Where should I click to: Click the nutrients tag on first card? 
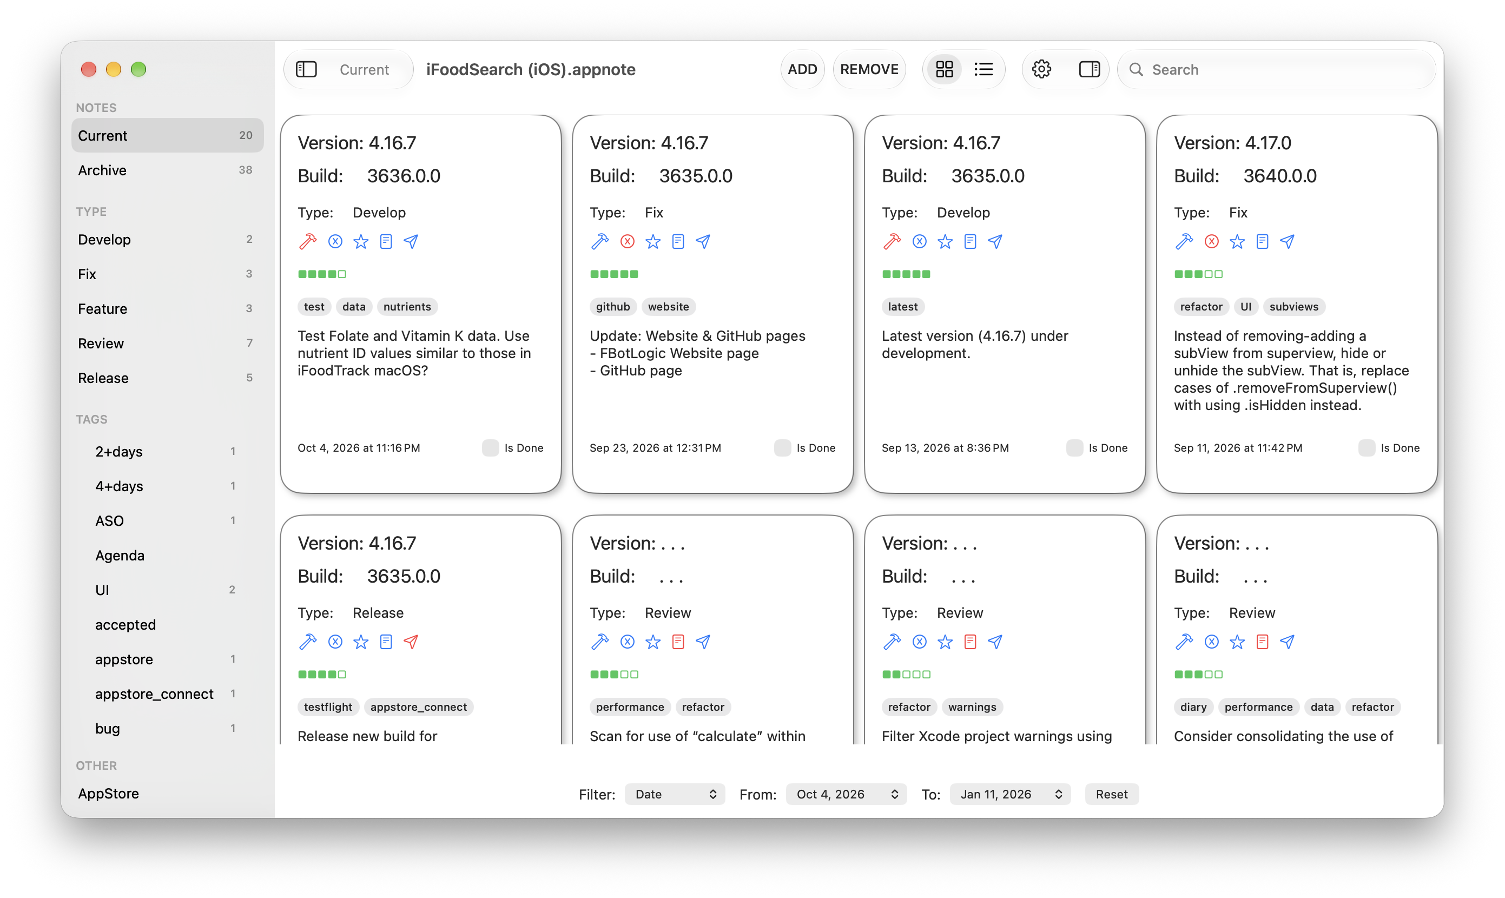coord(407,307)
